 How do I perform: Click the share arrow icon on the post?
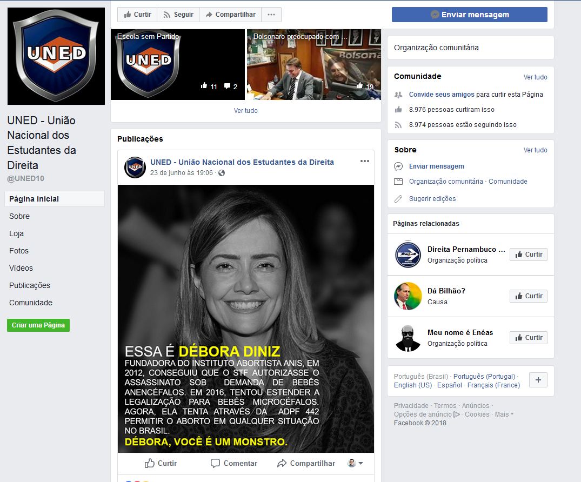click(281, 463)
